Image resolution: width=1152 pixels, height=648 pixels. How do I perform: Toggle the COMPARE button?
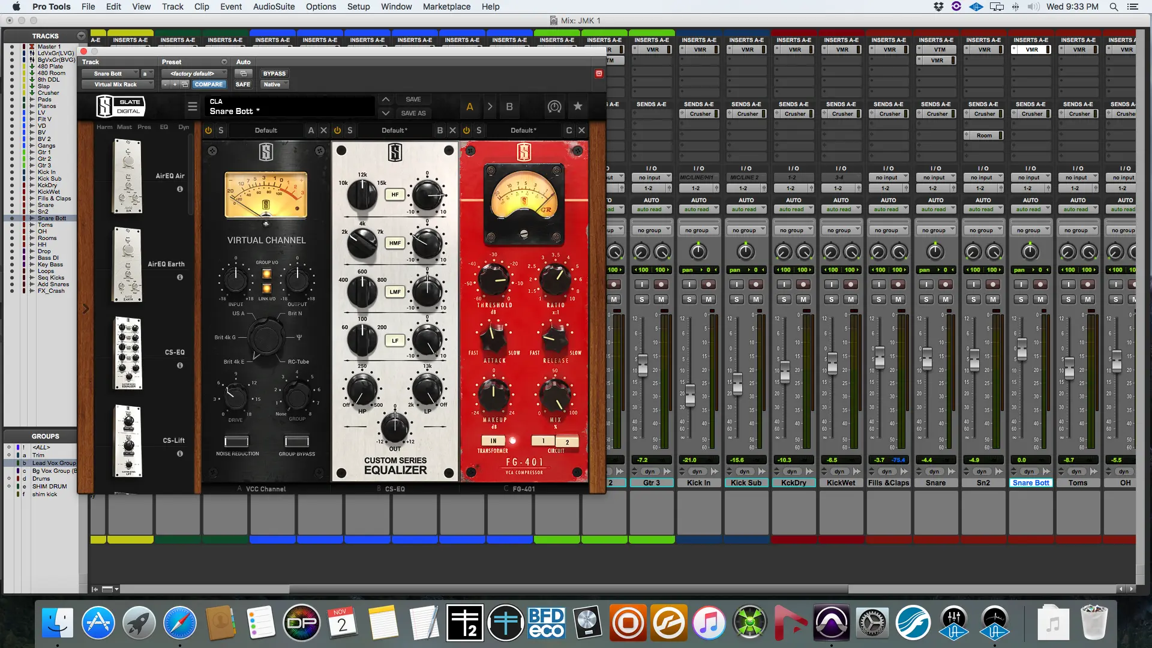click(x=208, y=85)
